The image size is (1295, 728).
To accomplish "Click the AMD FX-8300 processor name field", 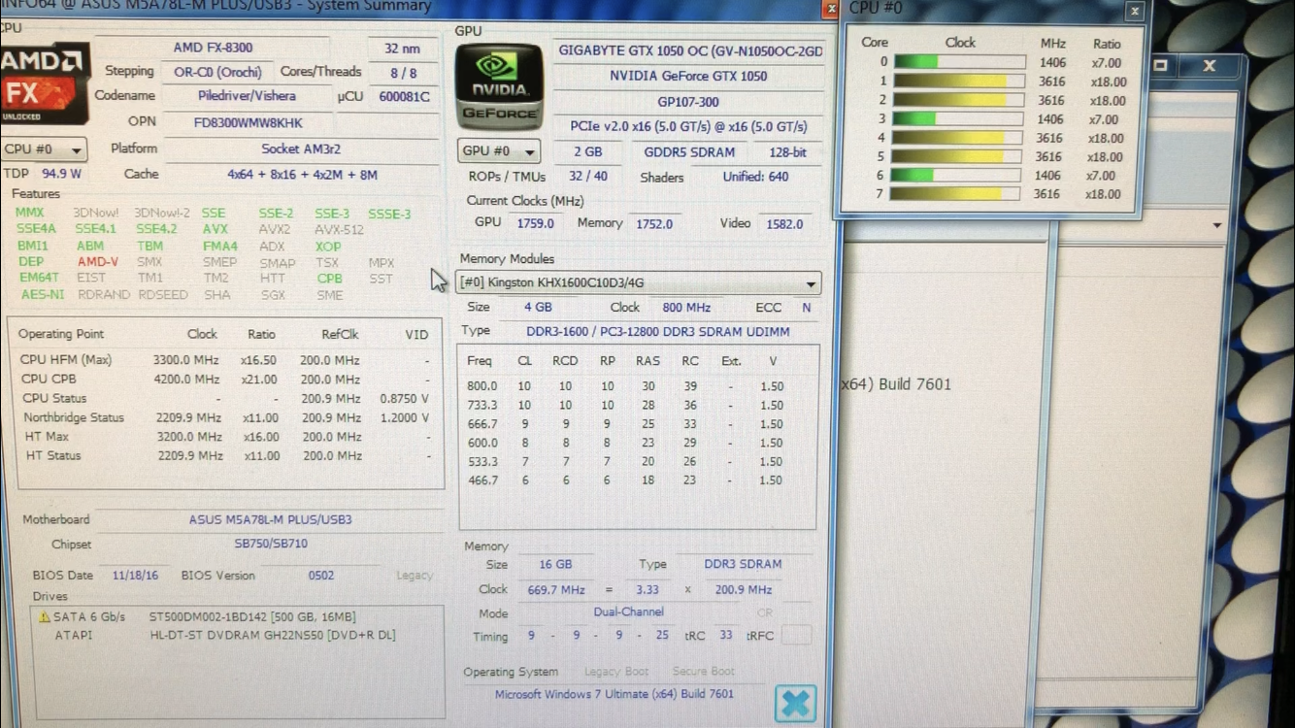I will [213, 48].
